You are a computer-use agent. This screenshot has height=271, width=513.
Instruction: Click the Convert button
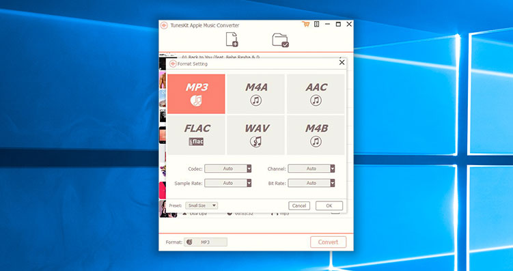click(328, 242)
